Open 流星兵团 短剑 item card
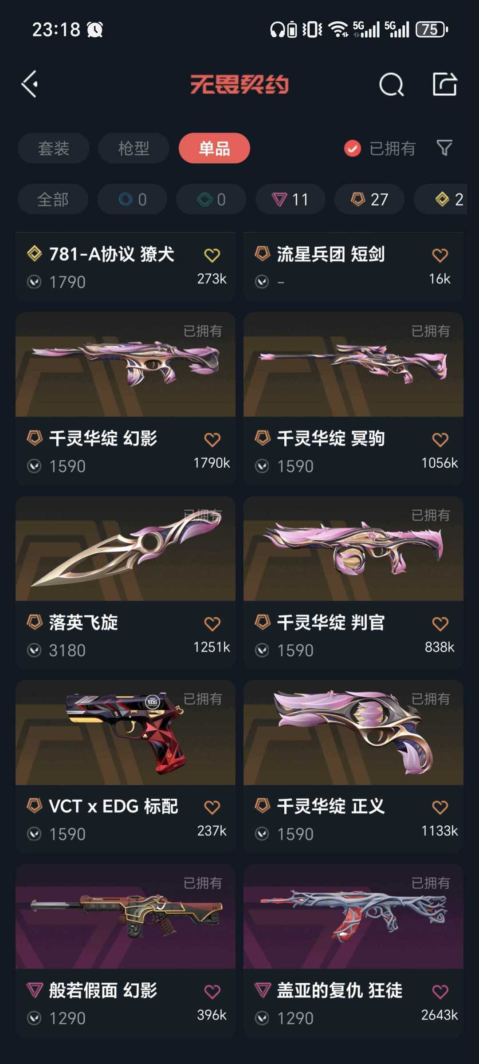 pos(353,267)
